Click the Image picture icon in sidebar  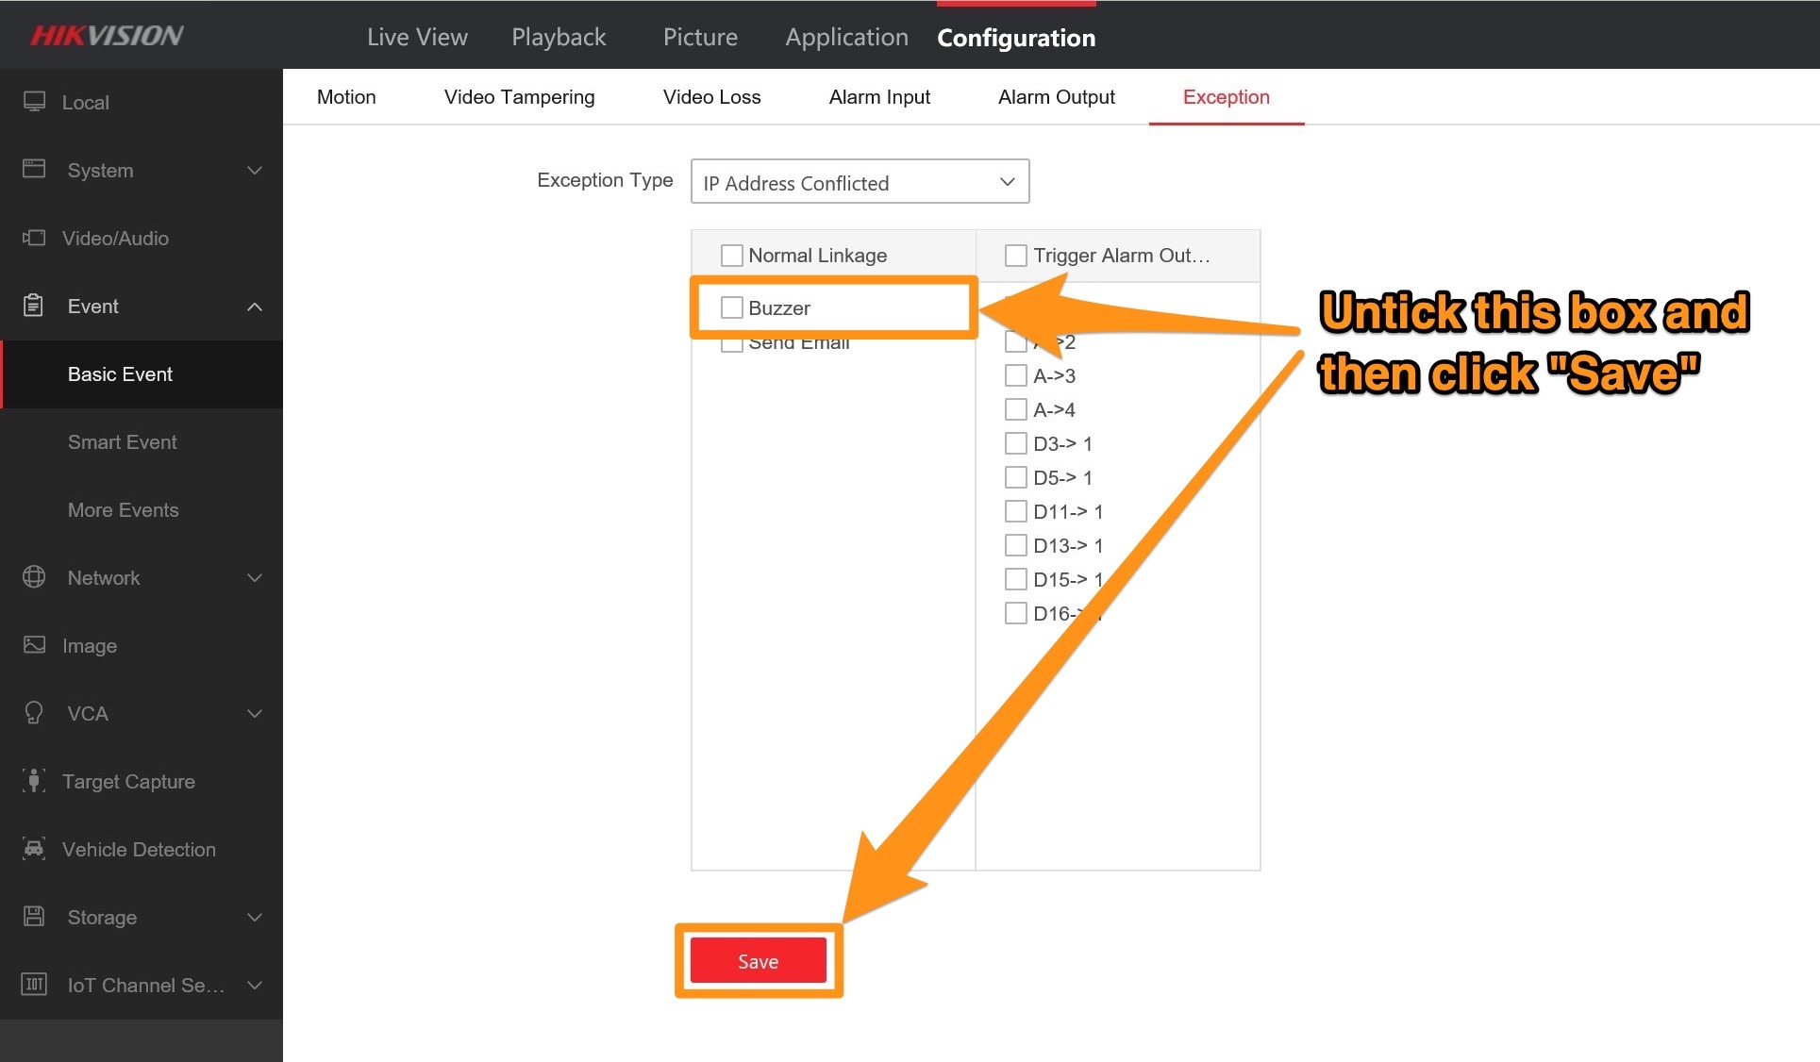tap(34, 645)
